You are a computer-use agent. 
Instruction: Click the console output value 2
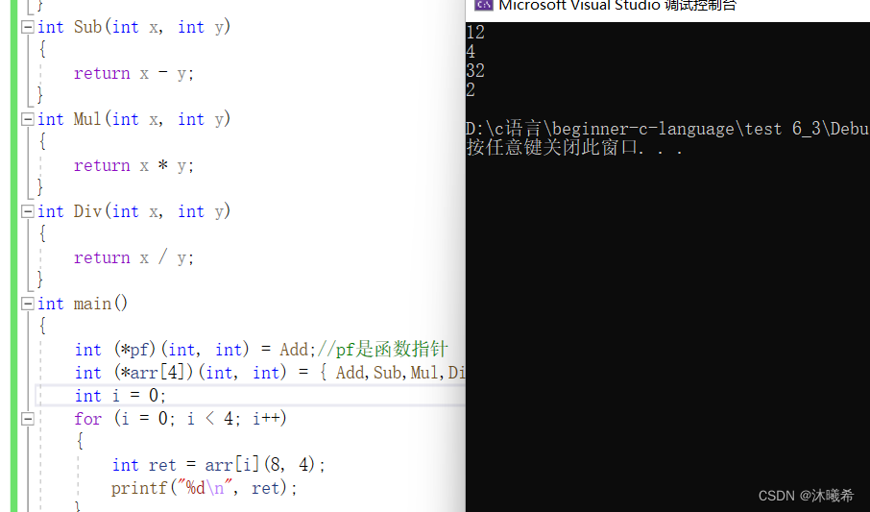point(471,90)
